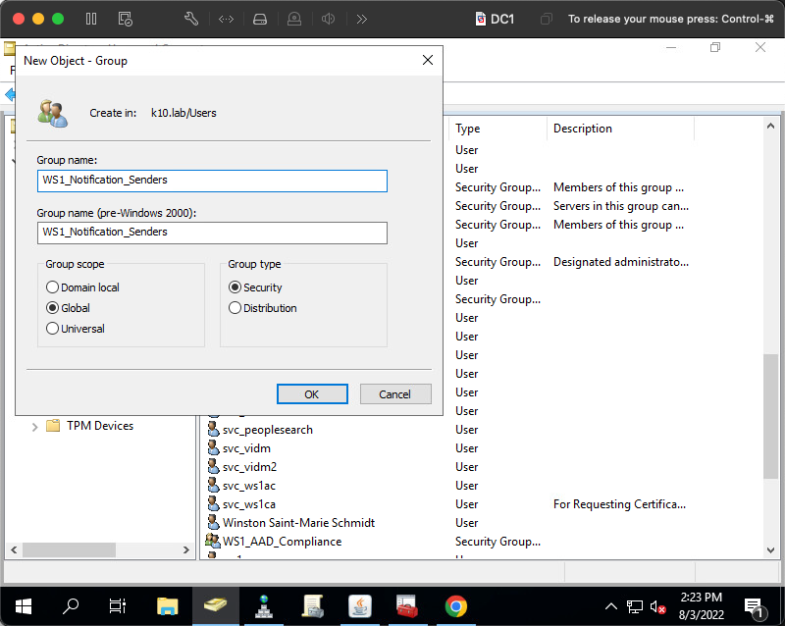785x626 pixels.
Task: Open the notification center icon
Action: pos(755,607)
